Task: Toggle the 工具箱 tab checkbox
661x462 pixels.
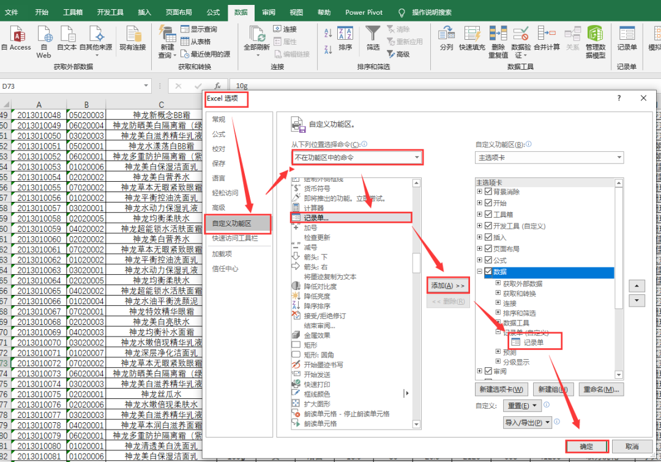Action: [488, 214]
